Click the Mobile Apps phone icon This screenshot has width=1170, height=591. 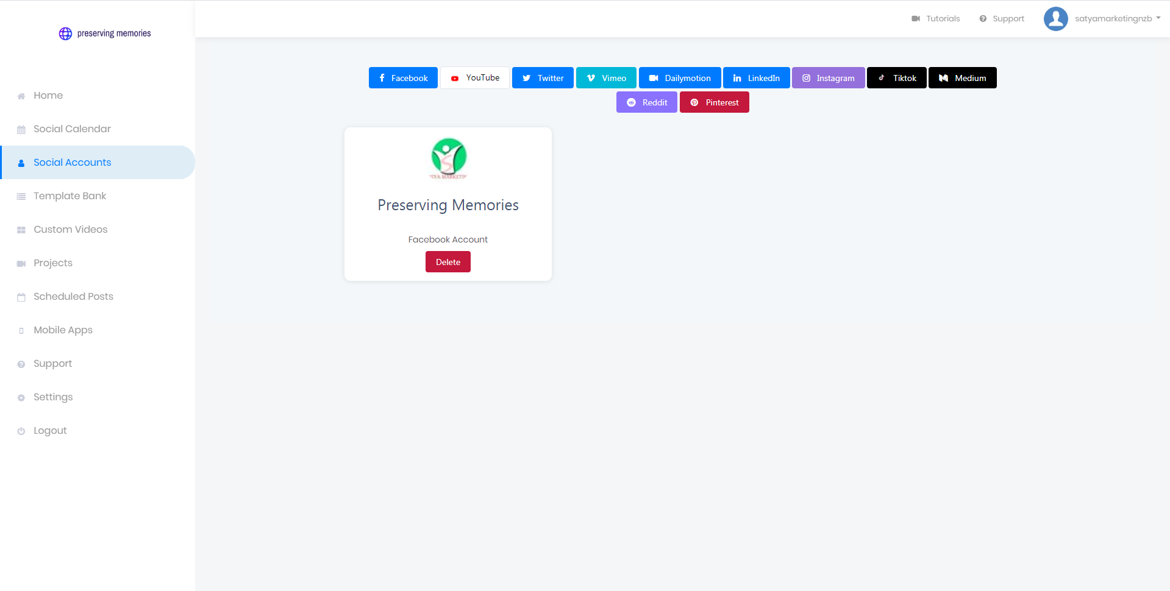[x=21, y=331]
